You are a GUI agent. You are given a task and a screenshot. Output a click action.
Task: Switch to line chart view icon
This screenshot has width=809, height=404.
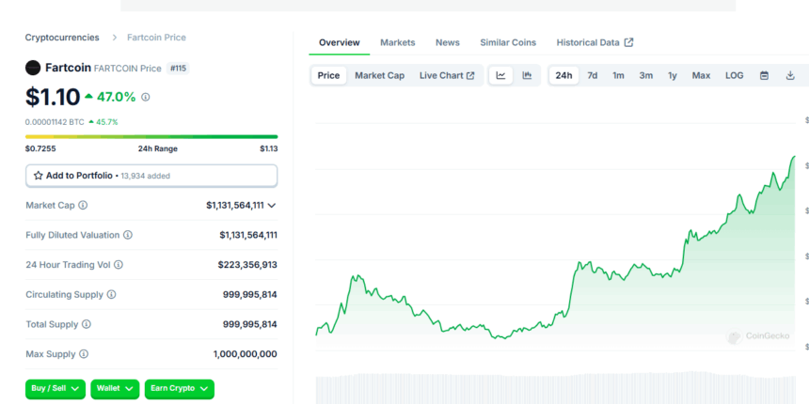point(501,75)
